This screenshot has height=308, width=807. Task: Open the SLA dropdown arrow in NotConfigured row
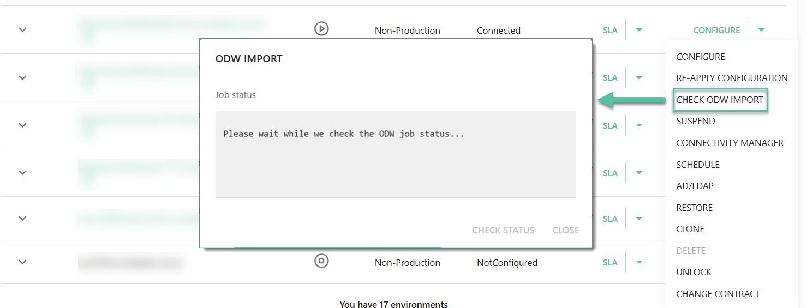(639, 262)
